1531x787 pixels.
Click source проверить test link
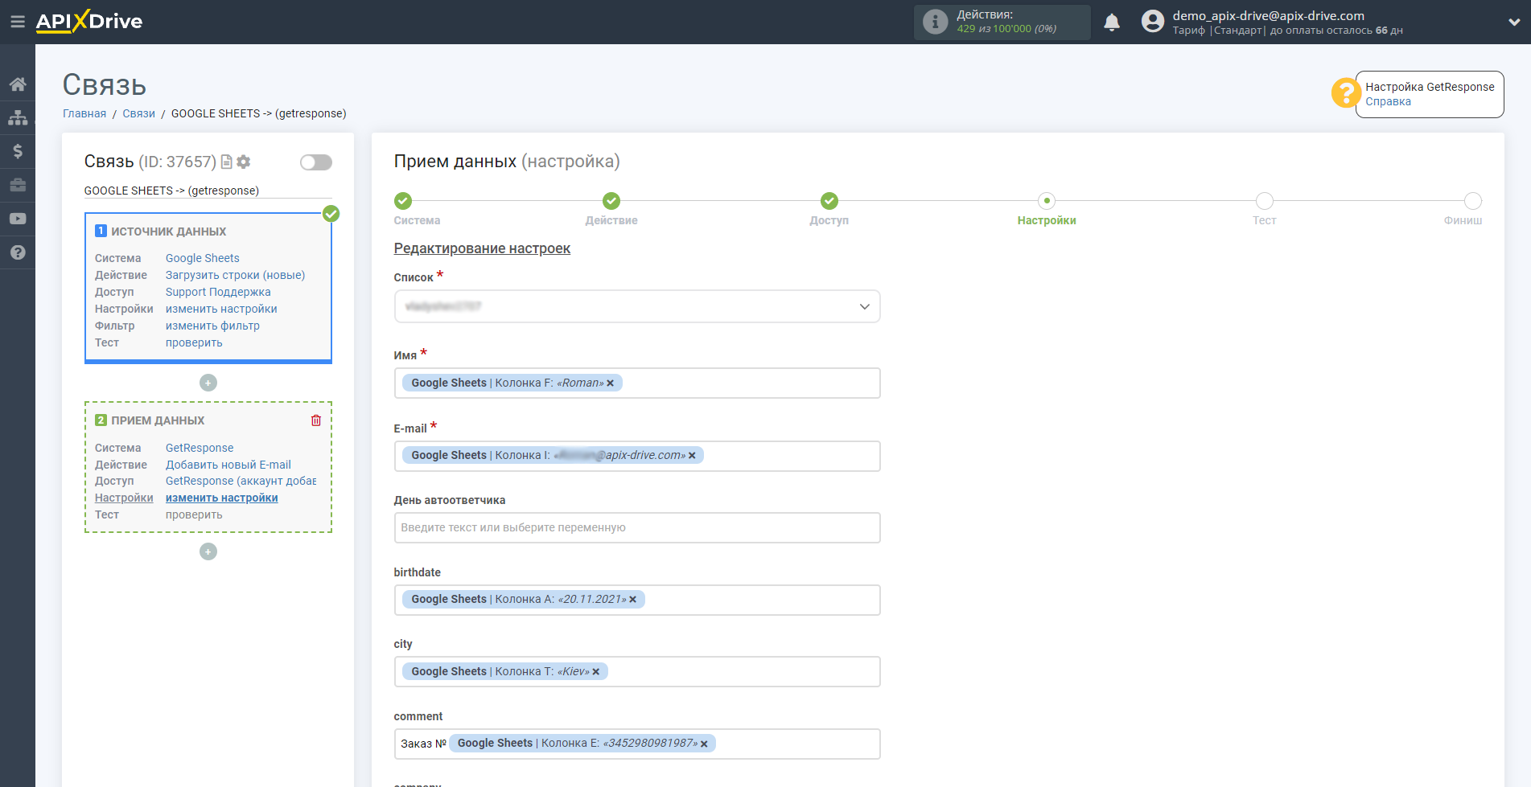[x=194, y=342]
